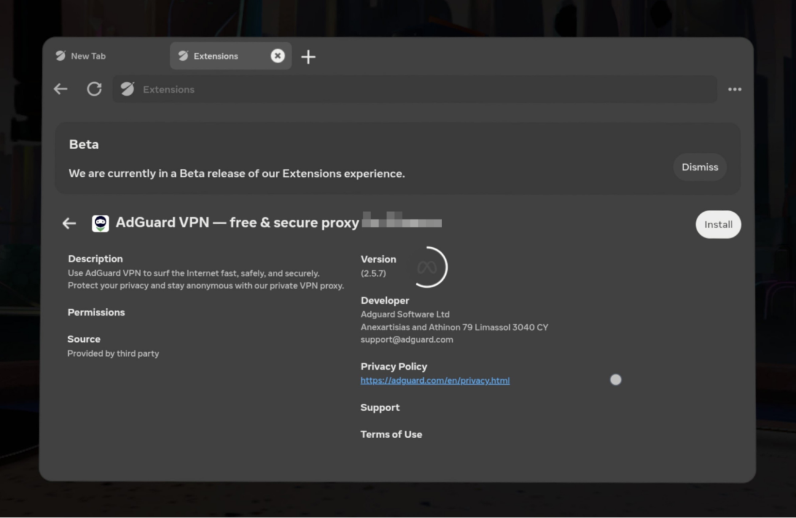
Task: Open a new tab with the plus icon
Action: coord(308,57)
